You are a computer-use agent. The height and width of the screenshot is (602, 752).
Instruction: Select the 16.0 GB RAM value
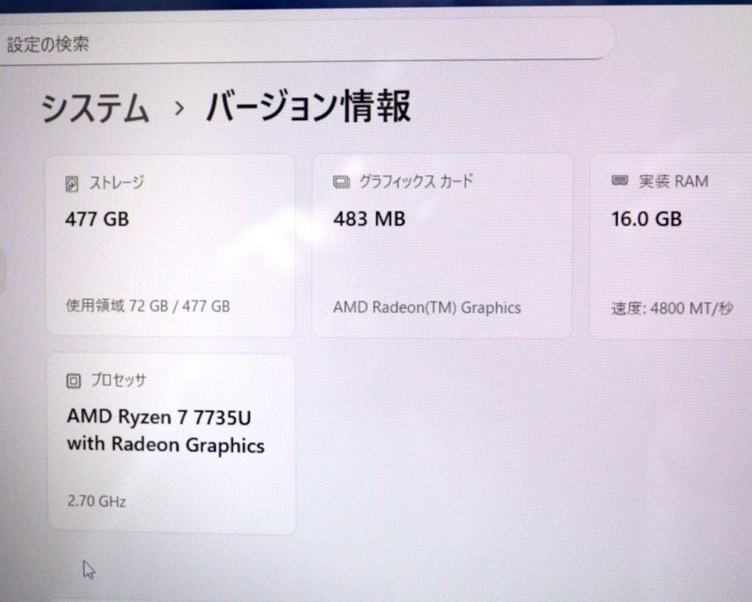(646, 219)
